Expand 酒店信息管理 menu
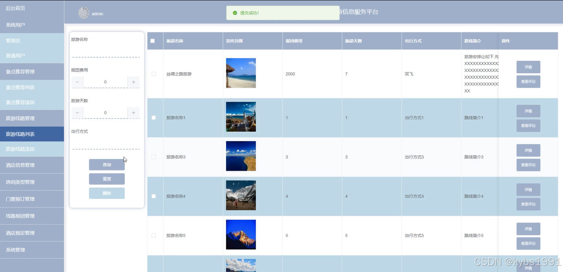The height and width of the screenshot is (272, 563). (x=32, y=165)
